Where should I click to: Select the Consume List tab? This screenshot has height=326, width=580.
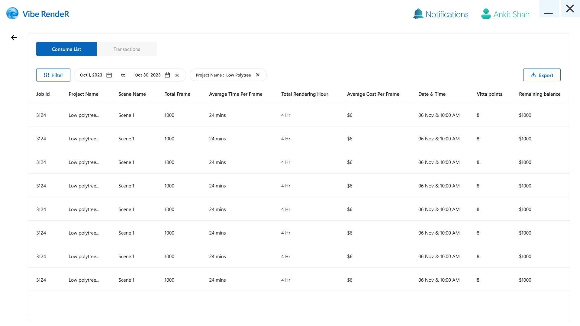pos(66,49)
